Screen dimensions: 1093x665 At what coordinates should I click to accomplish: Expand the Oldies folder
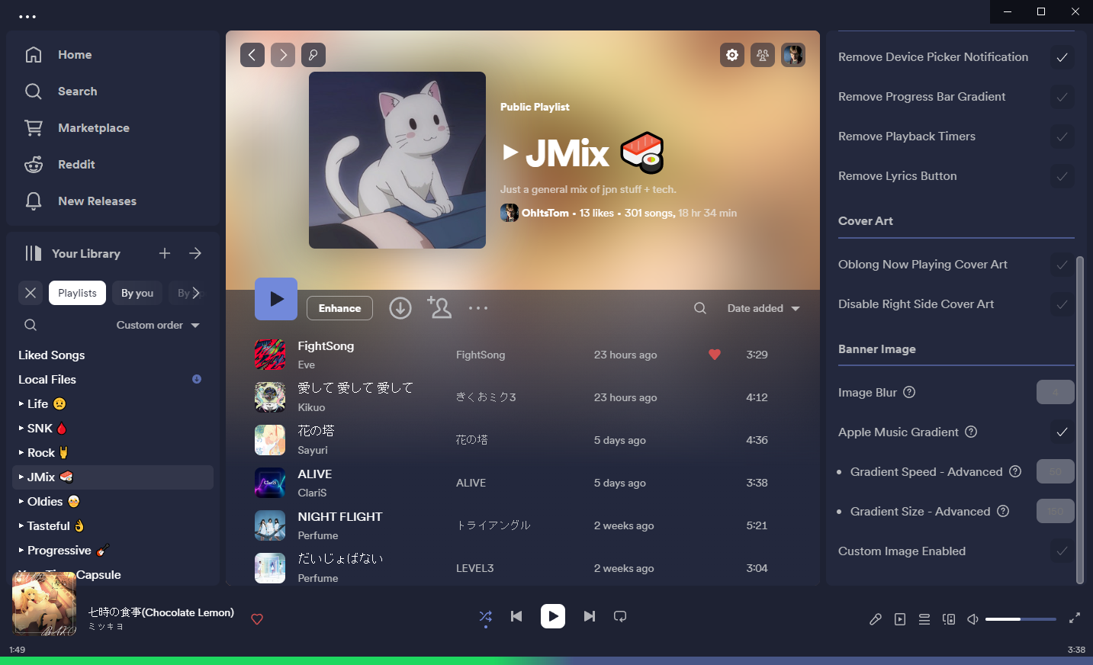[21, 501]
